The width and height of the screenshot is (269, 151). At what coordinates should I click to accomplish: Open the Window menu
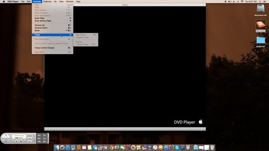70,2
